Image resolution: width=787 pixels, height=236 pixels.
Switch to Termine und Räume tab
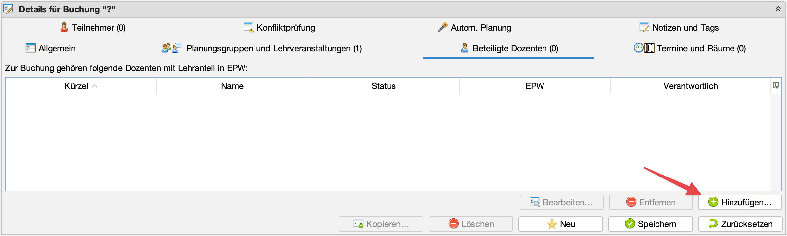[x=690, y=48]
